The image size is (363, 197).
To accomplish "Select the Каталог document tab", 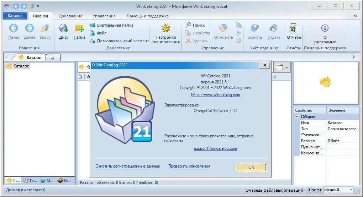I will coord(31,57).
